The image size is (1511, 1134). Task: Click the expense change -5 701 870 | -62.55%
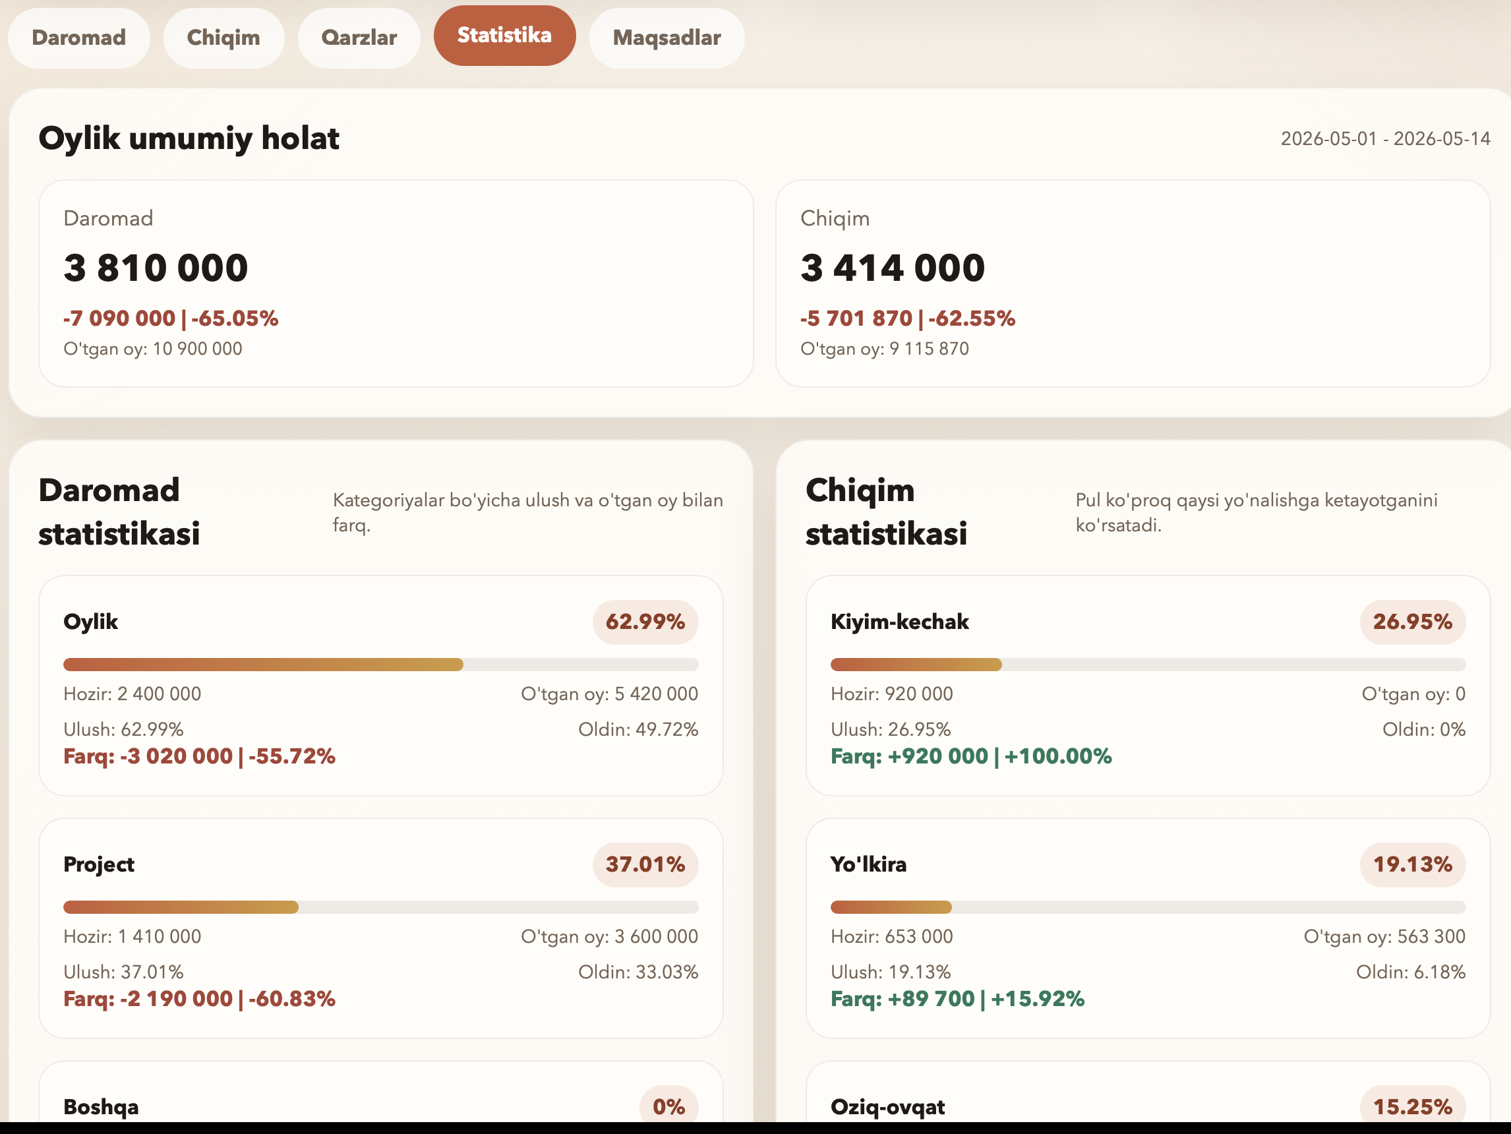coord(908,318)
